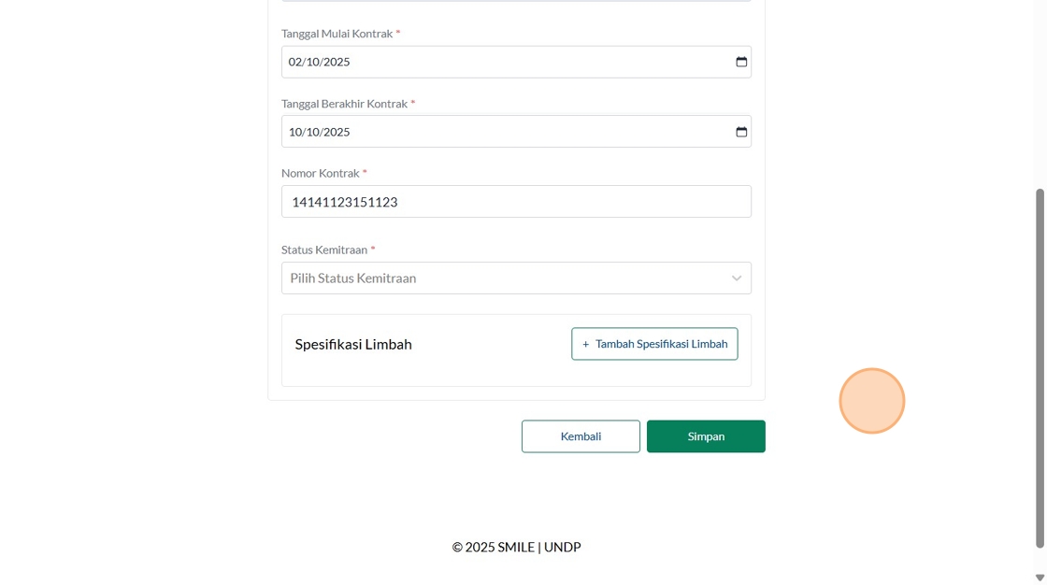Select the year part of Tanggal Berakhir Kontrak
Image resolution: width=1047 pixels, height=585 pixels.
click(x=337, y=132)
